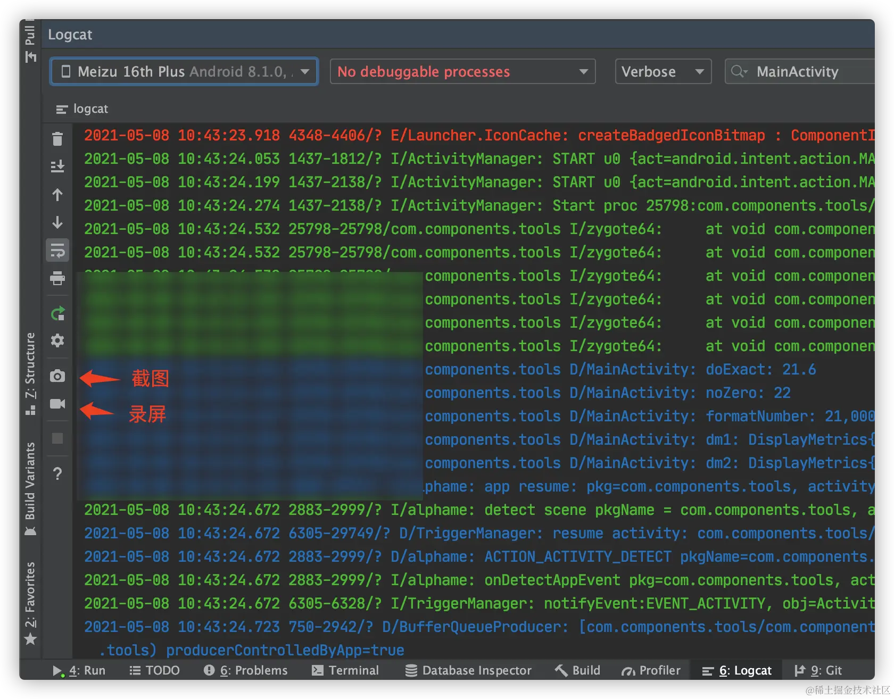The height and width of the screenshot is (699, 894).
Task: Open the TODO tool window
Action: [155, 670]
